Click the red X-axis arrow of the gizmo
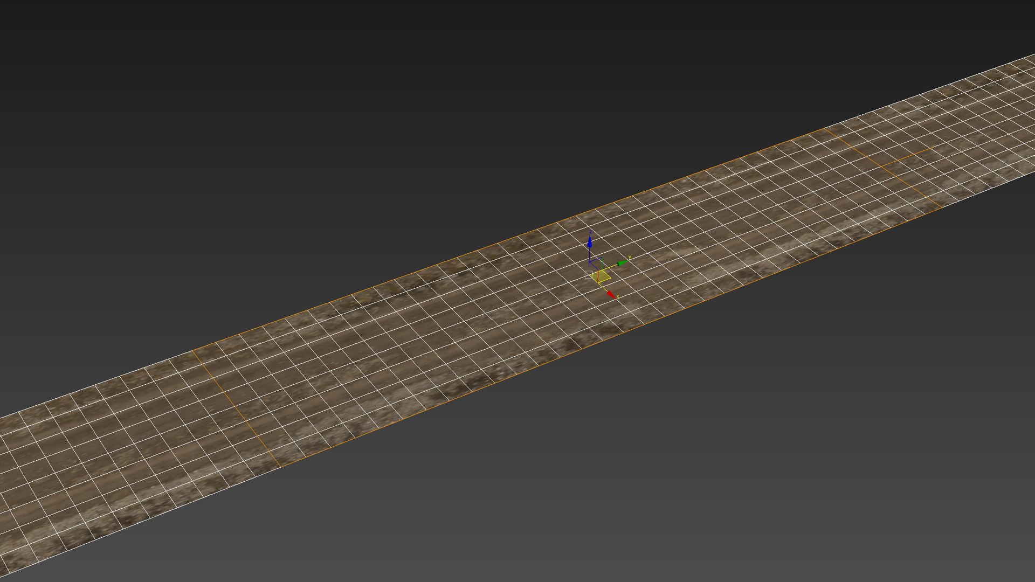This screenshot has width=1035, height=582. (611, 295)
